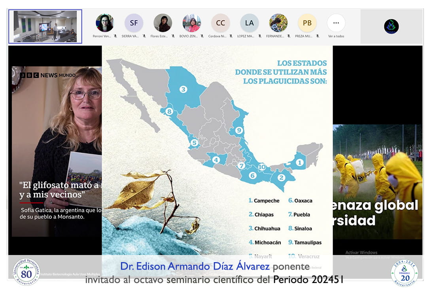This screenshot has height=300, width=431.
Task: Select the room camera video thumbnail
Action: click(45, 26)
